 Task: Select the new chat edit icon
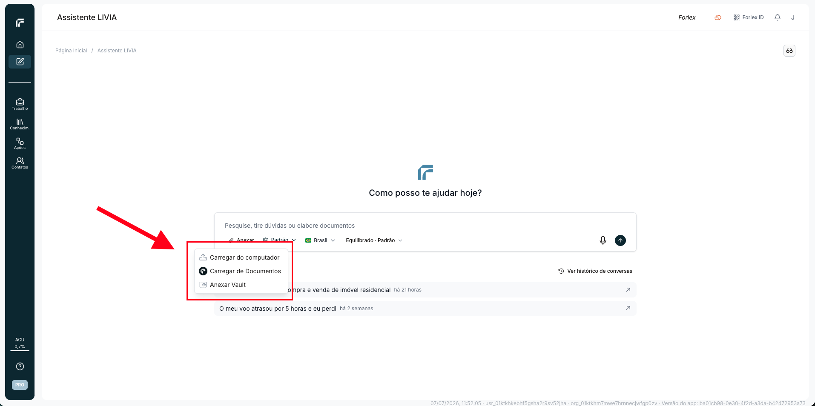pos(20,62)
